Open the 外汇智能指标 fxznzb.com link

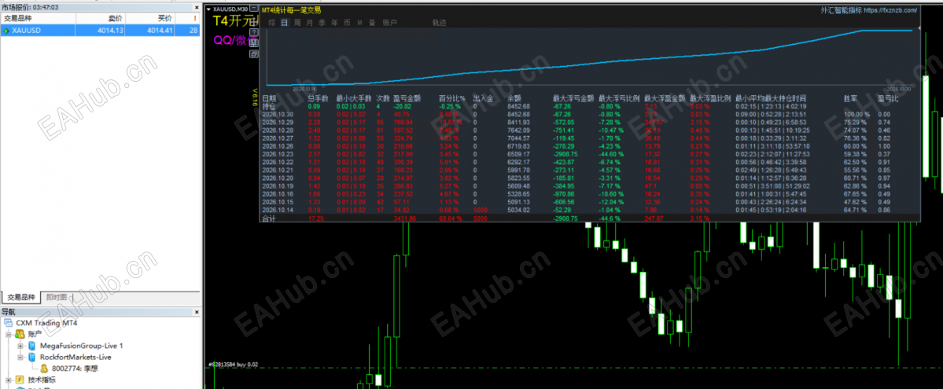pos(869,9)
